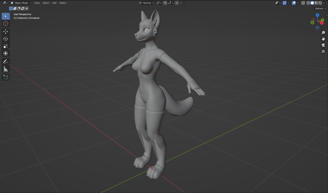Open proportional editing falloff dropdown
Image resolution: width=328 pixels, height=193 pixels.
[x=182, y=3]
